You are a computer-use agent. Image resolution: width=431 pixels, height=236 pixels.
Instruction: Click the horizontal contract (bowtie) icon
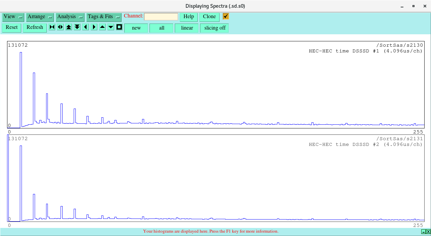tap(52, 27)
